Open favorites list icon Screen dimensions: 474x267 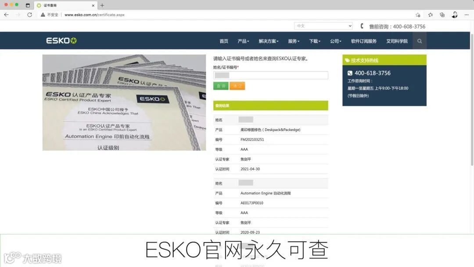tap(431, 14)
